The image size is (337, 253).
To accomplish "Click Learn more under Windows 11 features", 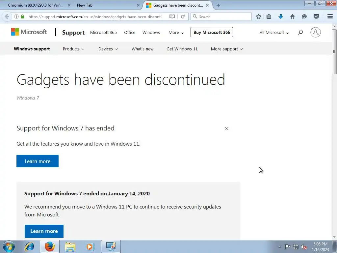I will (38, 161).
